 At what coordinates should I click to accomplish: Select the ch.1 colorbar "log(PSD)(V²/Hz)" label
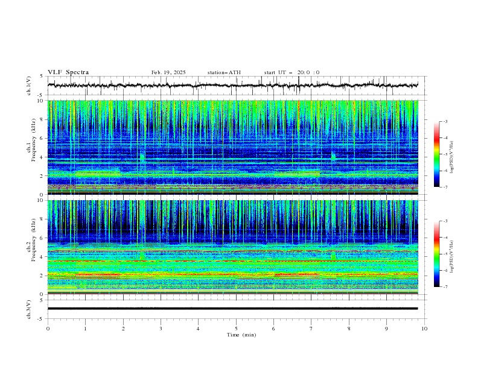point(452,157)
